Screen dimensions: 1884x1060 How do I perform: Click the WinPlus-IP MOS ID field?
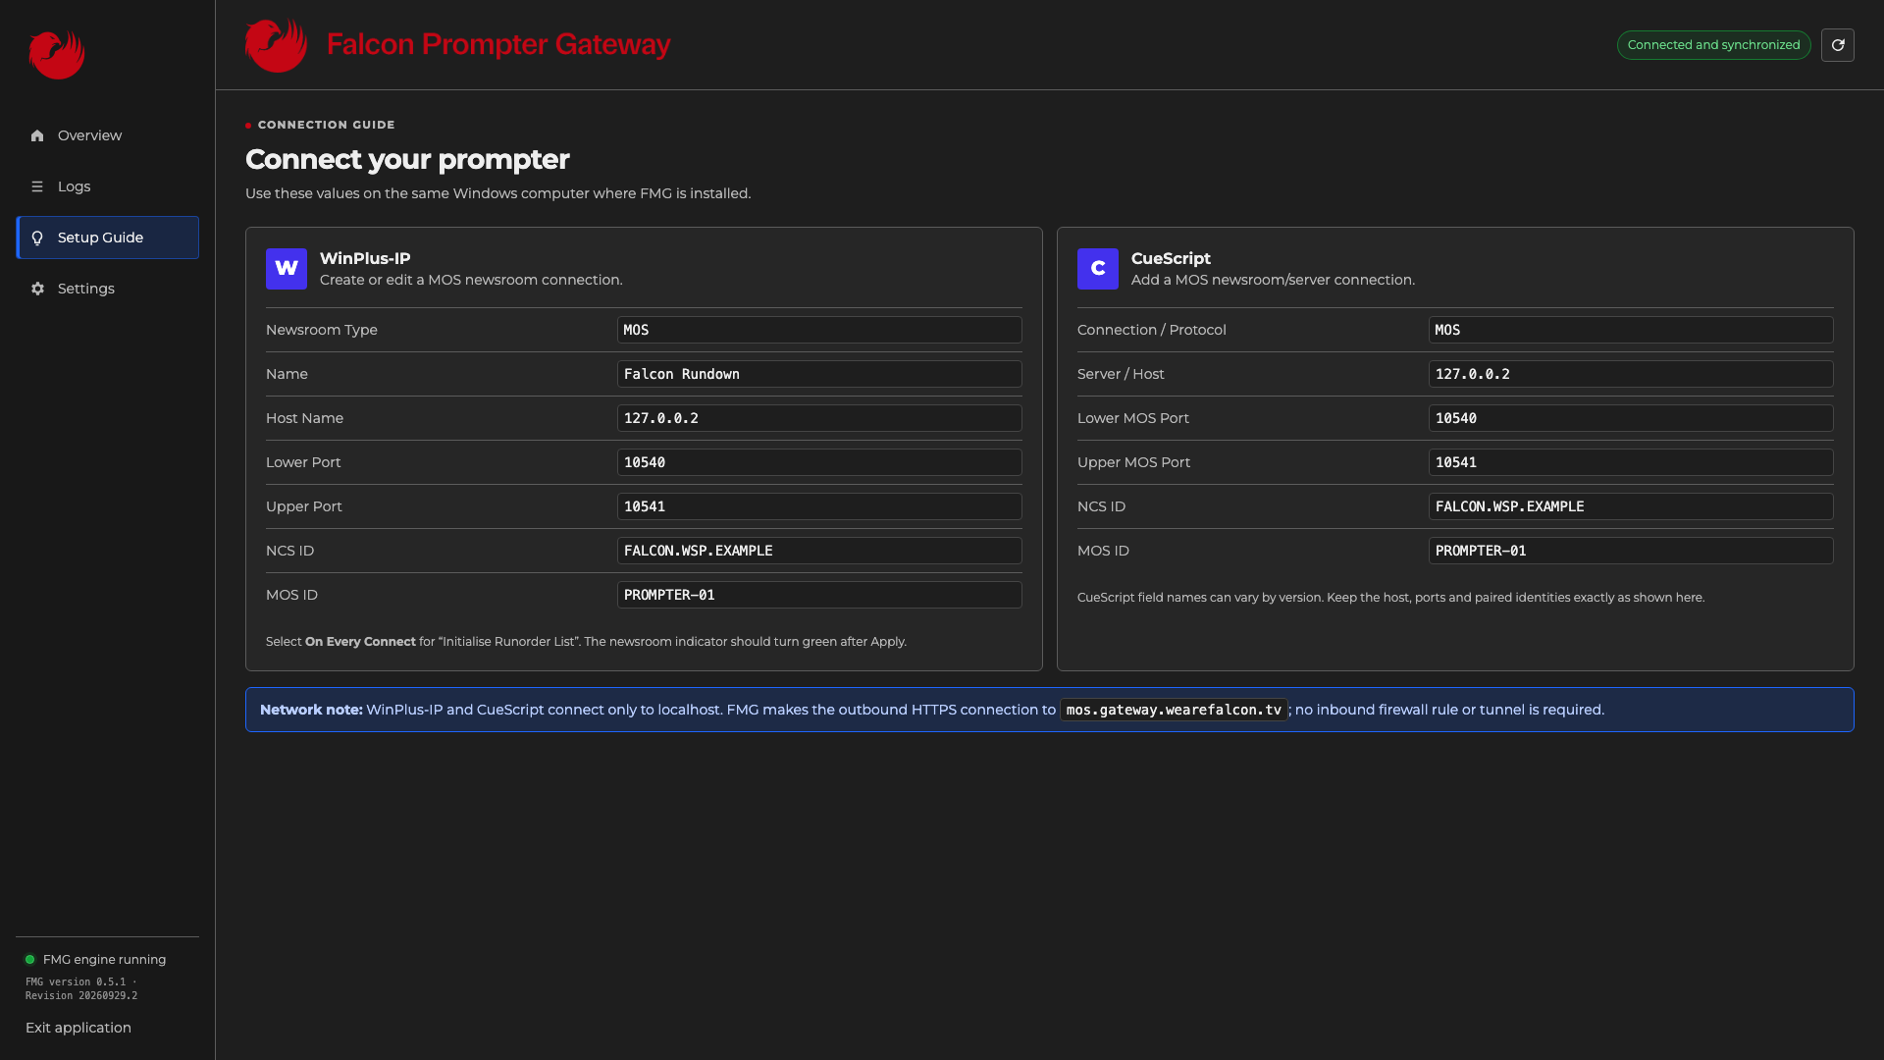pos(819,595)
